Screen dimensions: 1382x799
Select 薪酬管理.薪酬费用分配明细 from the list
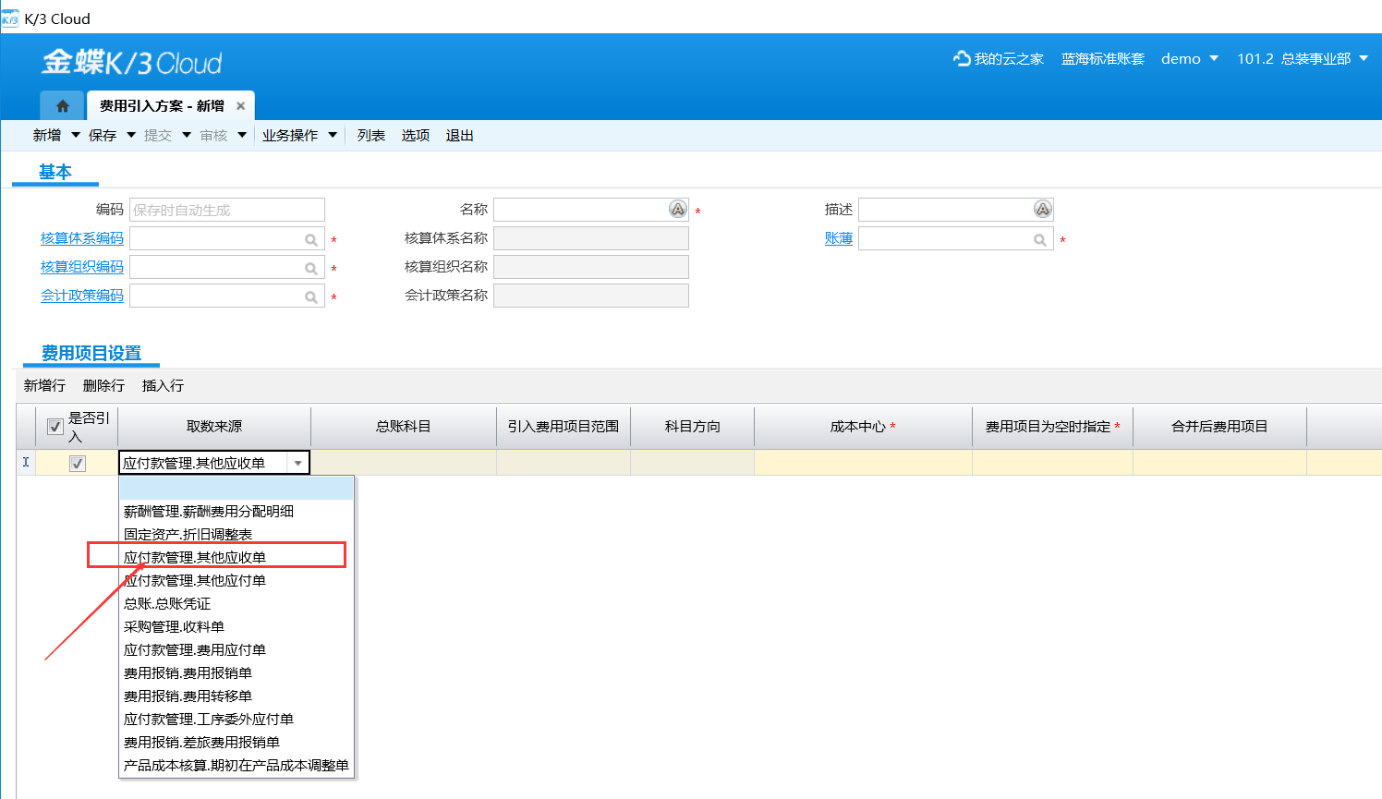(236, 511)
